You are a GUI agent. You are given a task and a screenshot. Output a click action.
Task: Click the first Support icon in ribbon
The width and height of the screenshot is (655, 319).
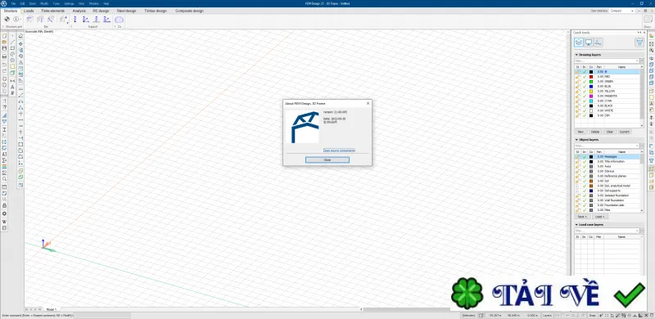coord(75,19)
